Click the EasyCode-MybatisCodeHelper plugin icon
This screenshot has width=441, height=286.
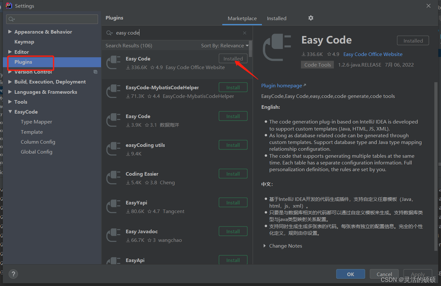113,91
